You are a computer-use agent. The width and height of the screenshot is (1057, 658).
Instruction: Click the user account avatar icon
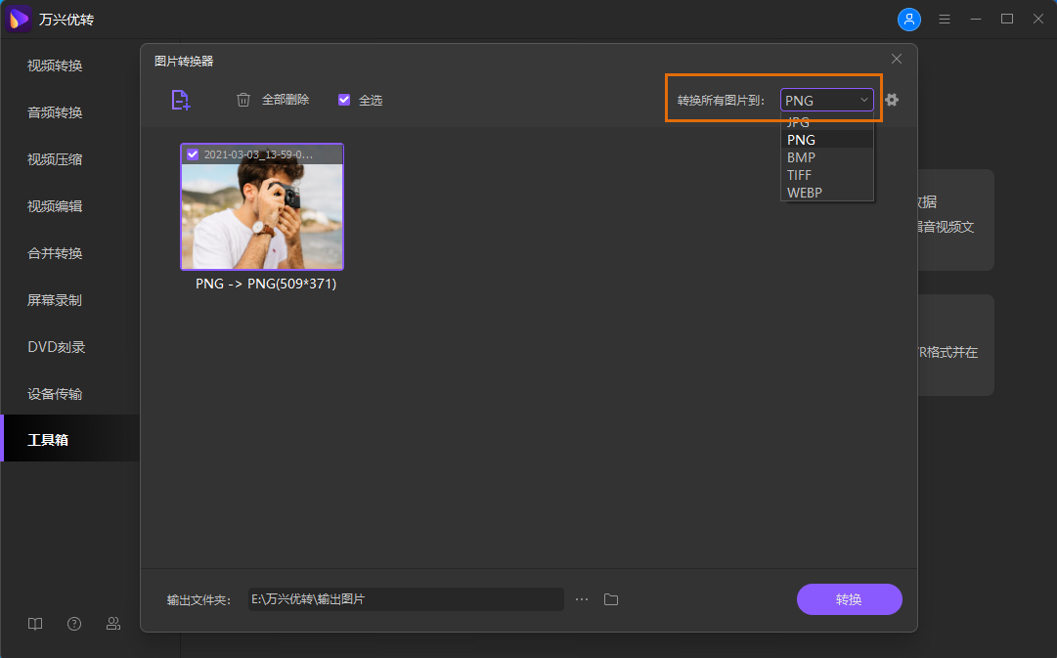pyautogui.click(x=909, y=19)
